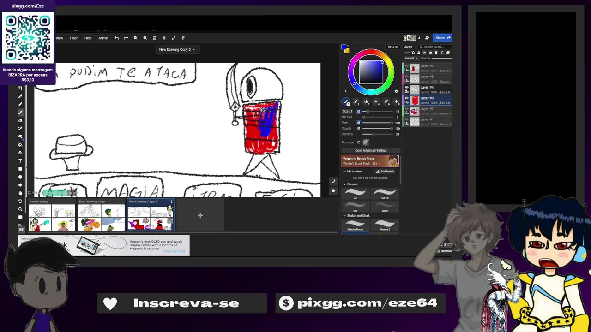Image resolution: width=591 pixels, height=332 pixels.
Task: Select the active brush tool in left toolbar
Action: click(20, 112)
